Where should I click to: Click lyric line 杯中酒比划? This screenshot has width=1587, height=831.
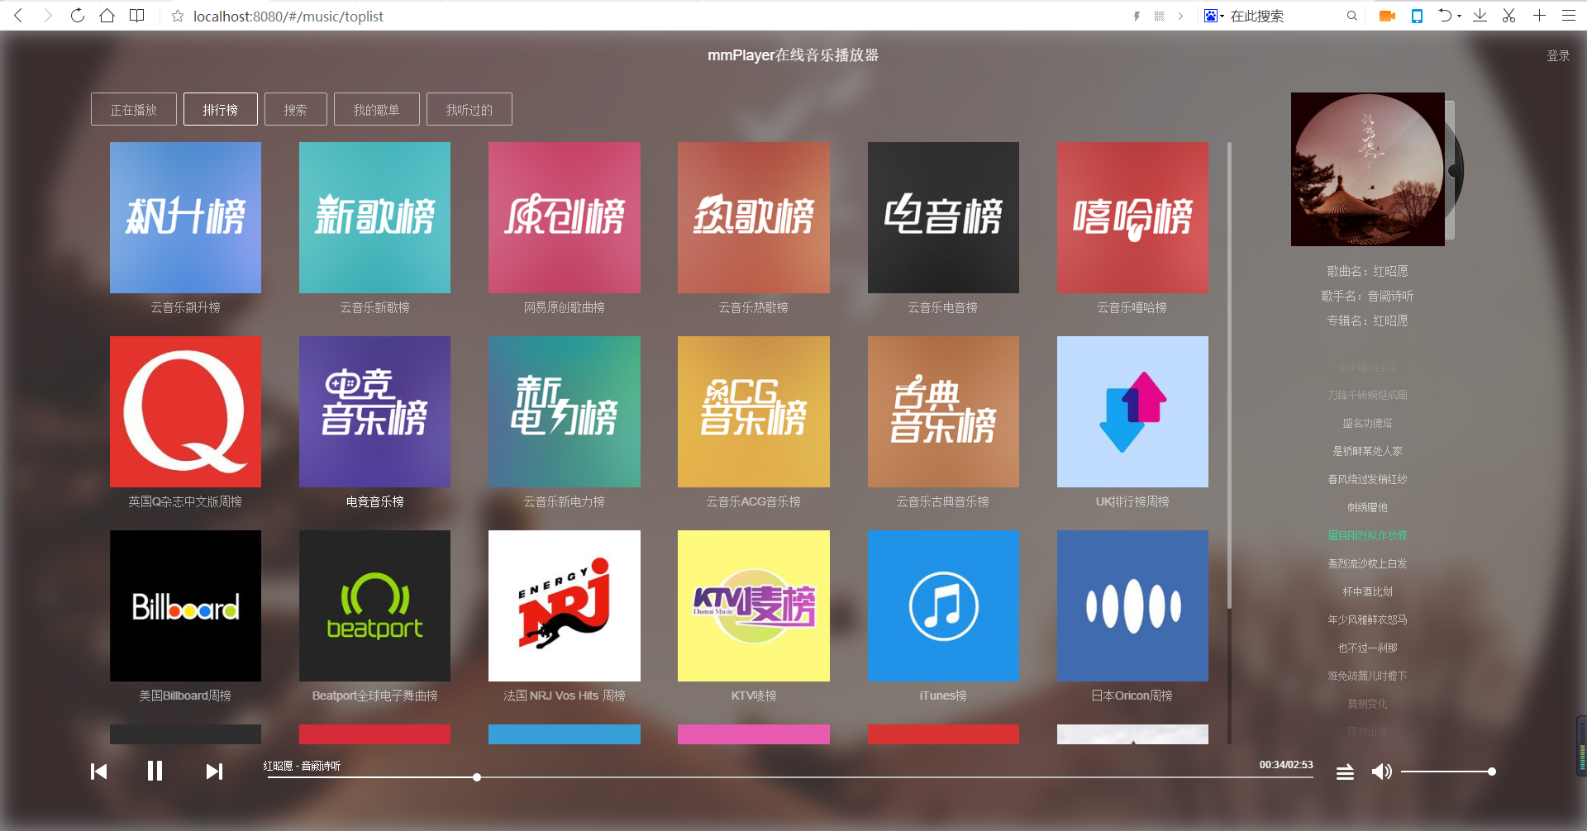coord(1367,591)
